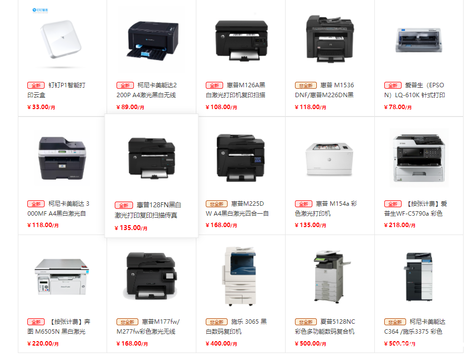473x355 pixels.
Task: Click the 惠普M225DW printer image
Action: pos(240,158)
